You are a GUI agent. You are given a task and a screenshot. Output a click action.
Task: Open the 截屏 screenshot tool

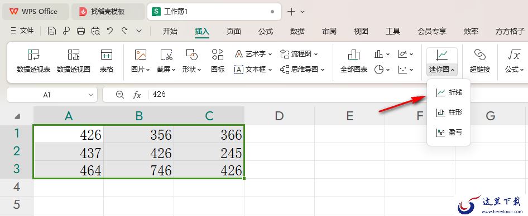(x=166, y=61)
